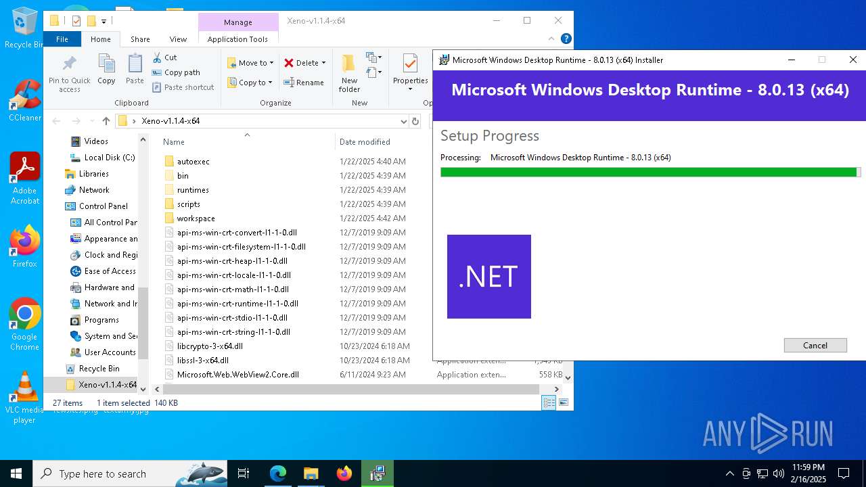Expand the Move to dropdown

[271, 63]
